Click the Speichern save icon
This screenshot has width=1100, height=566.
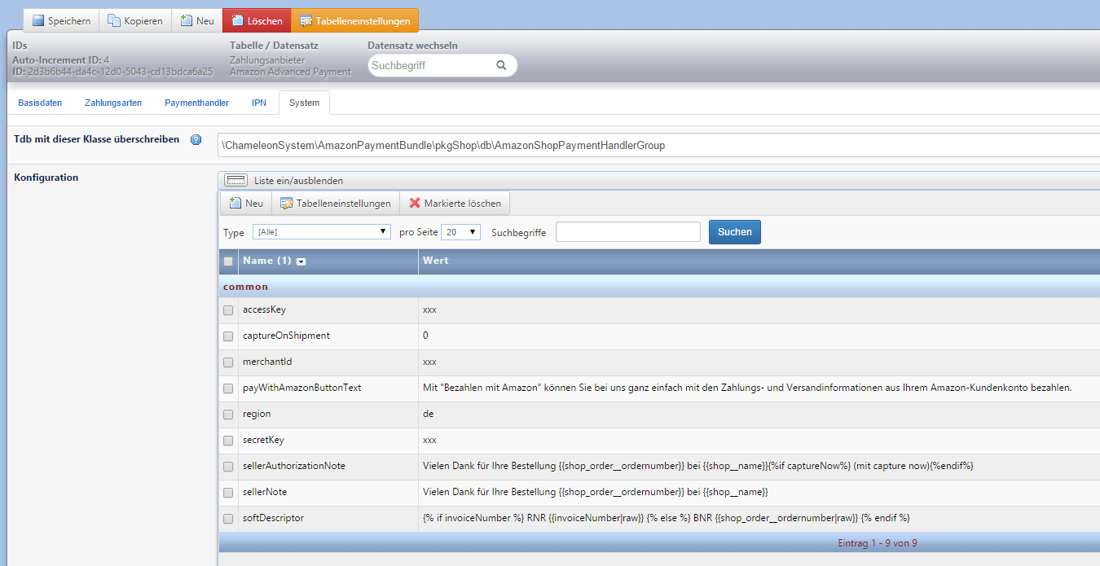point(38,21)
